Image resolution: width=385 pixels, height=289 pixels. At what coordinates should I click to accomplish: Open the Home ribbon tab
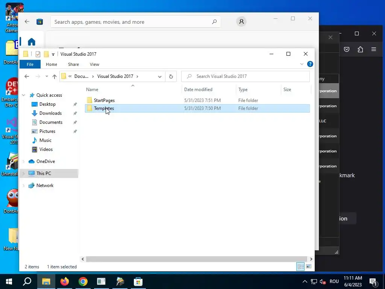click(x=51, y=64)
